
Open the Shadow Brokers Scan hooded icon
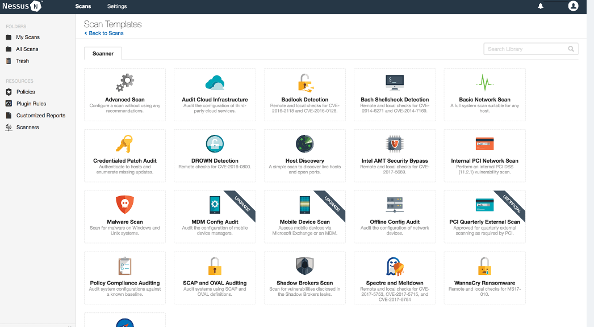click(305, 266)
